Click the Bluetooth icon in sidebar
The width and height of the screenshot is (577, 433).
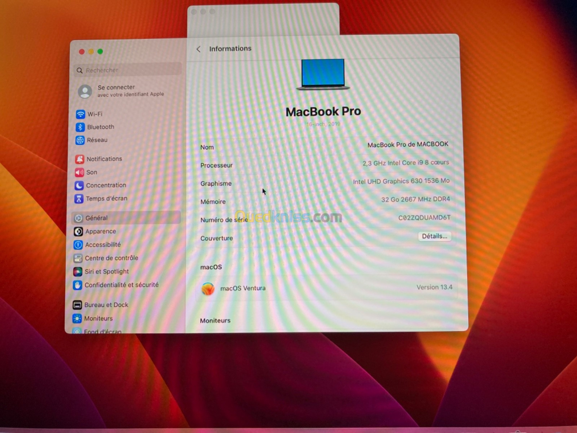point(80,127)
